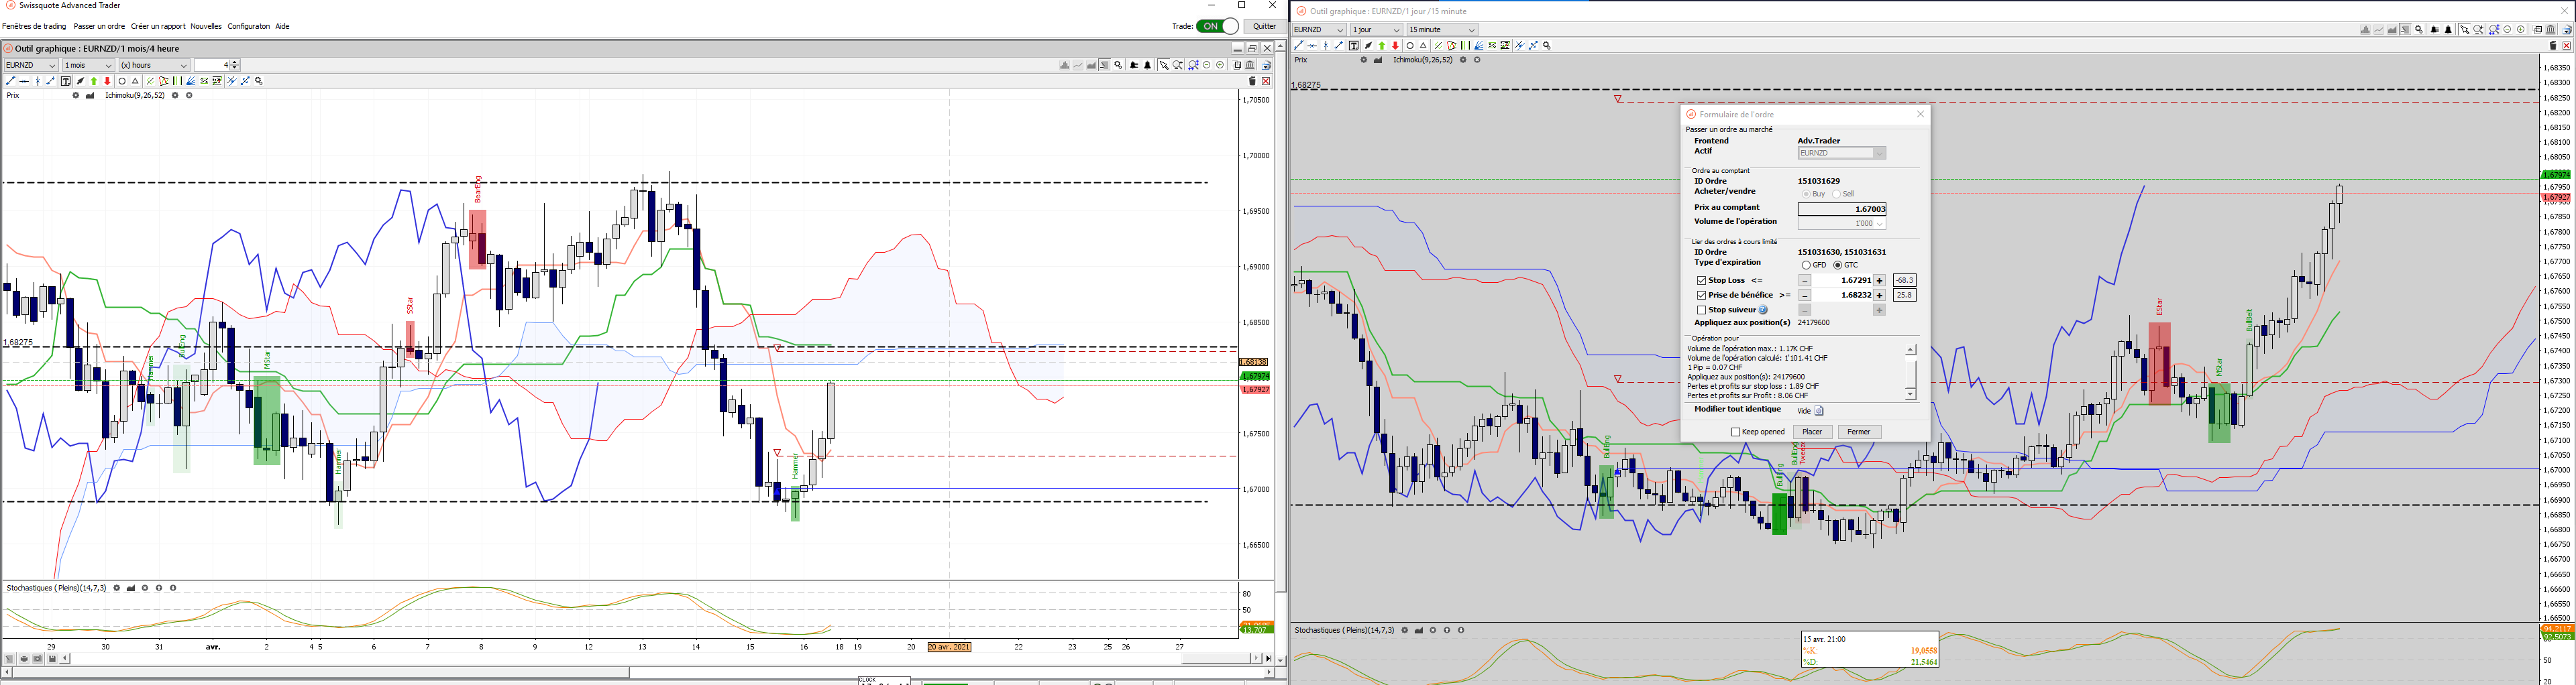
Task: Click the green up arrow tool in left chart
Action: click(94, 81)
